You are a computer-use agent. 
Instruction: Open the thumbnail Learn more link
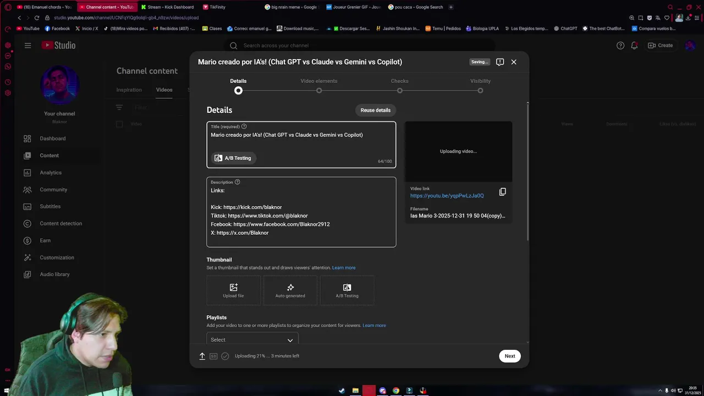click(x=344, y=268)
